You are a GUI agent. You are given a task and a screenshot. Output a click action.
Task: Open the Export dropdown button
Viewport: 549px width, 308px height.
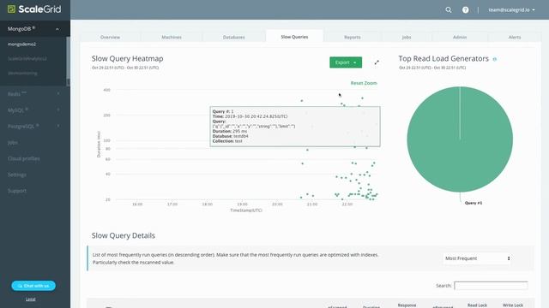click(x=346, y=62)
